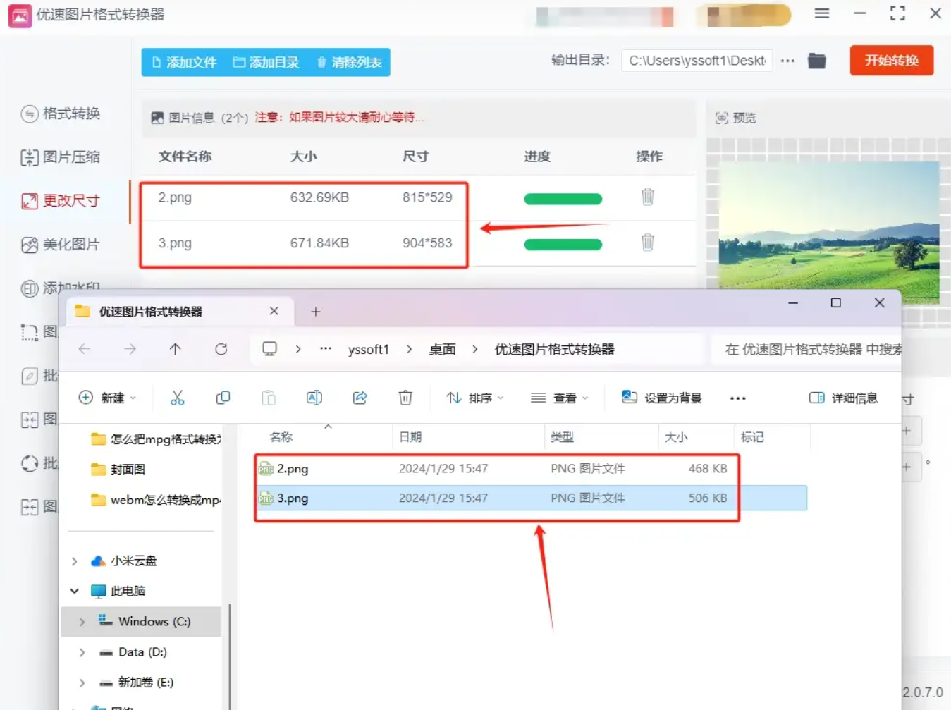Expand the 新加卷 (E:) drive node
This screenshot has width=951, height=710.
pos(82,683)
